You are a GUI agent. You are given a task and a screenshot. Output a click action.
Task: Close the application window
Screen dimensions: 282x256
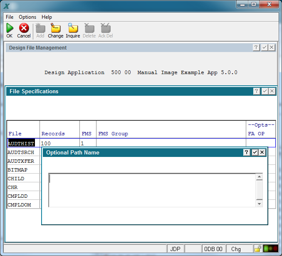[x=269, y=4]
